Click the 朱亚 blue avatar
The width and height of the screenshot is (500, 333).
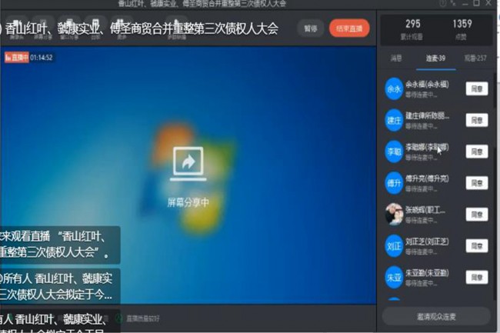[x=394, y=277]
